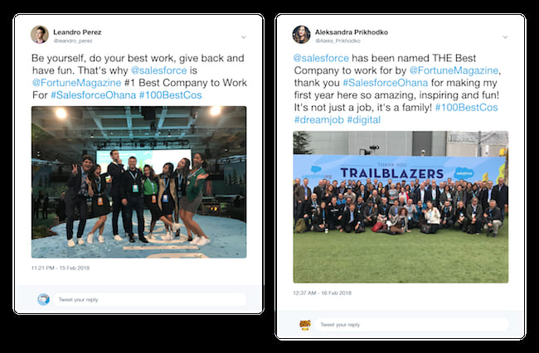This screenshot has height=353, width=539.
Task: Click the Aleksandra Prikhodko display name
Action: pos(352,32)
